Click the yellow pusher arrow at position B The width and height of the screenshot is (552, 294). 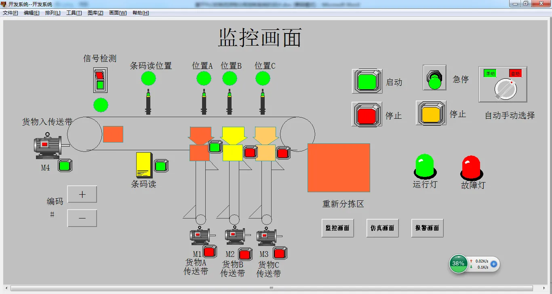234,135
